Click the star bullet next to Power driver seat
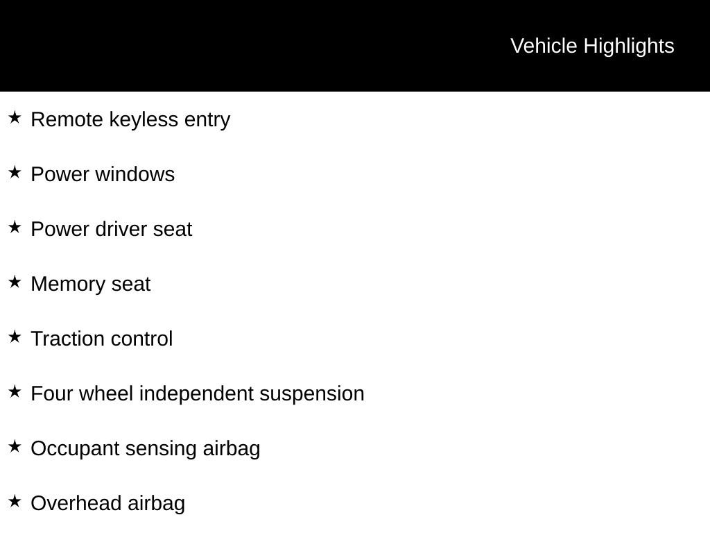Image resolution: width=710 pixels, height=533 pixels. [15, 228]
